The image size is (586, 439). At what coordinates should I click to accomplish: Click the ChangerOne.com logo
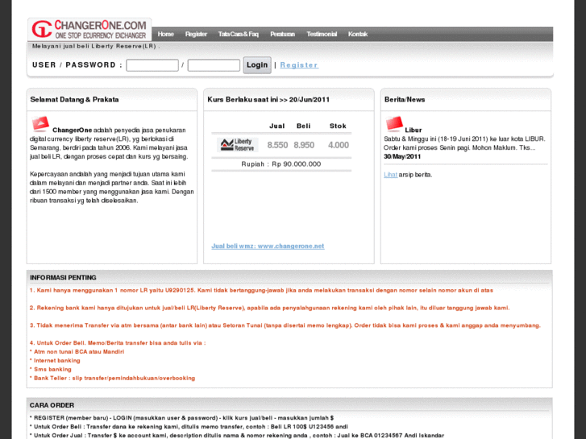click(89, 30)
